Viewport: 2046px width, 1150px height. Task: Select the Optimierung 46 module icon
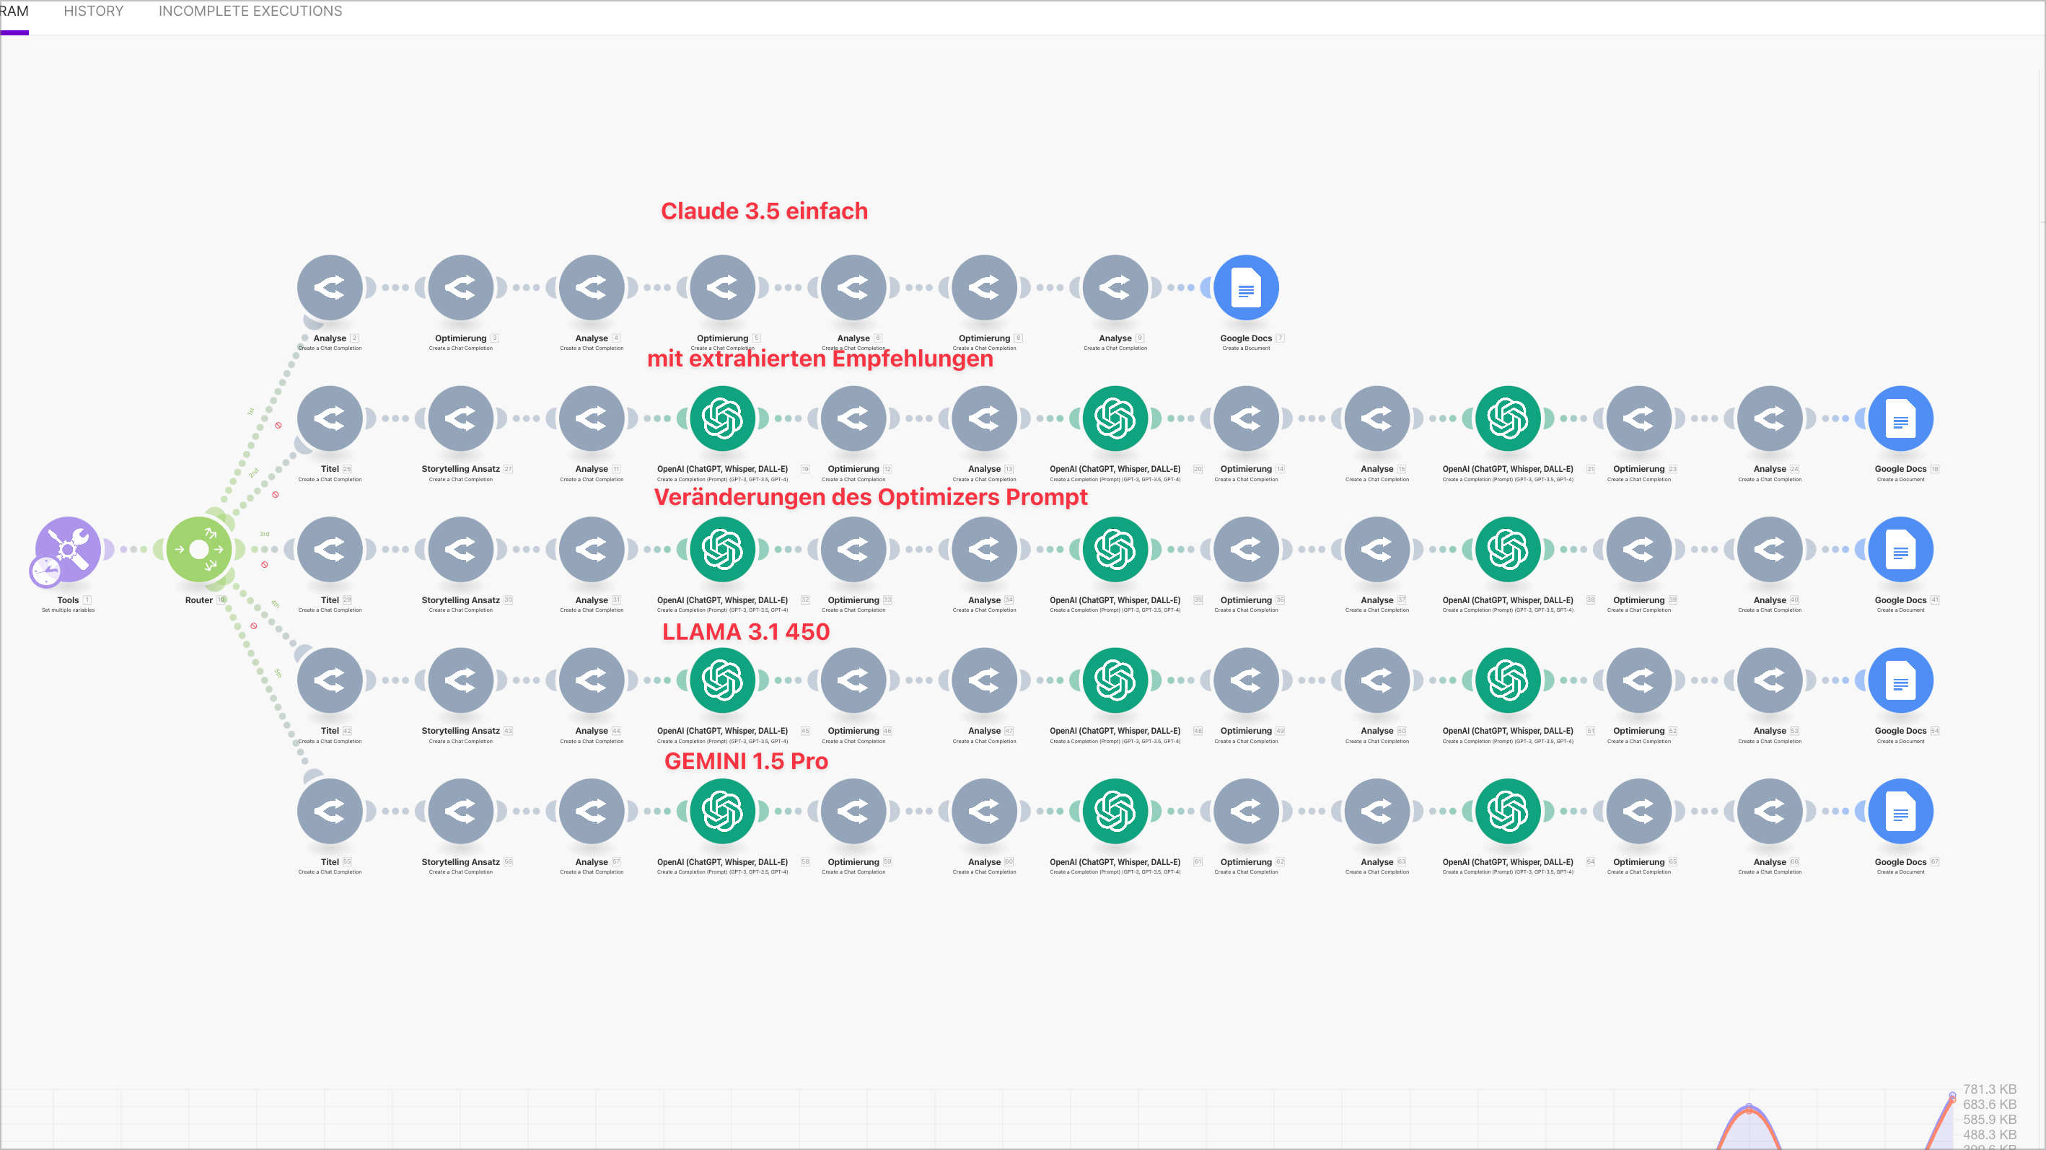[x=854, y=680]
